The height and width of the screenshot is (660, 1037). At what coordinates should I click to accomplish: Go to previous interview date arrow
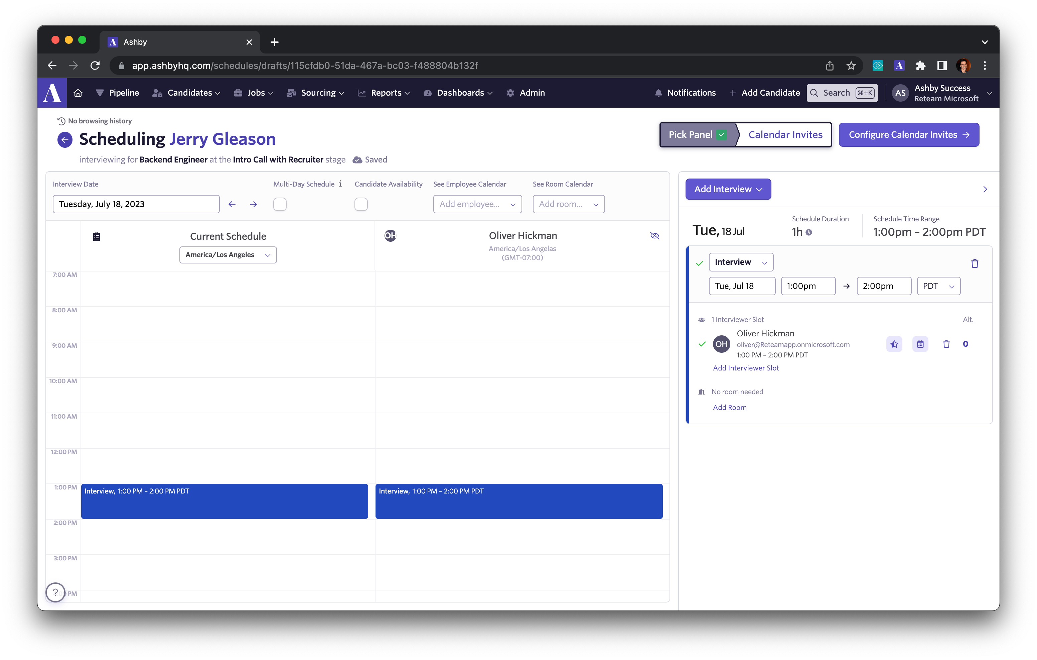[x=232, y=204]
